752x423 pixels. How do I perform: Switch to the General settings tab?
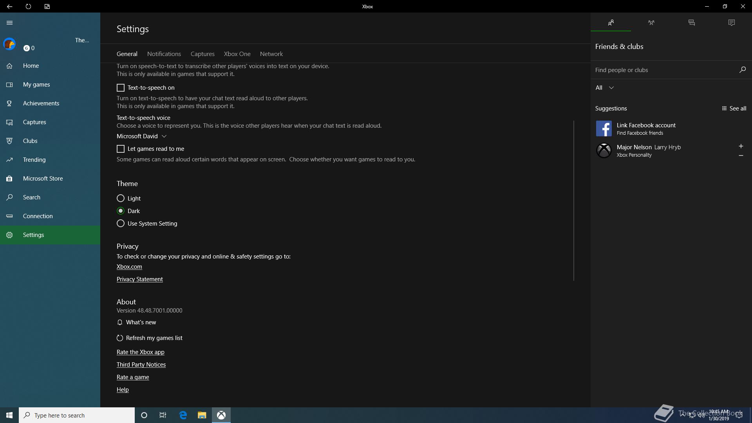(127, 54)
